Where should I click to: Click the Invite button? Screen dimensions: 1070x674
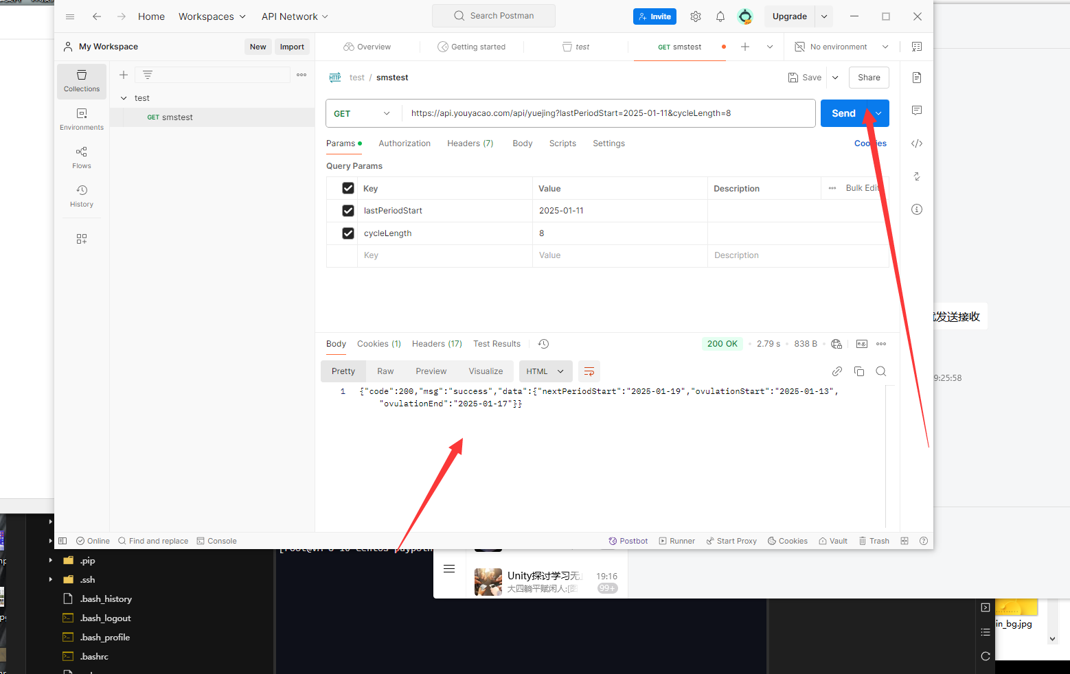pyautogui.click(x=654, y=16)
